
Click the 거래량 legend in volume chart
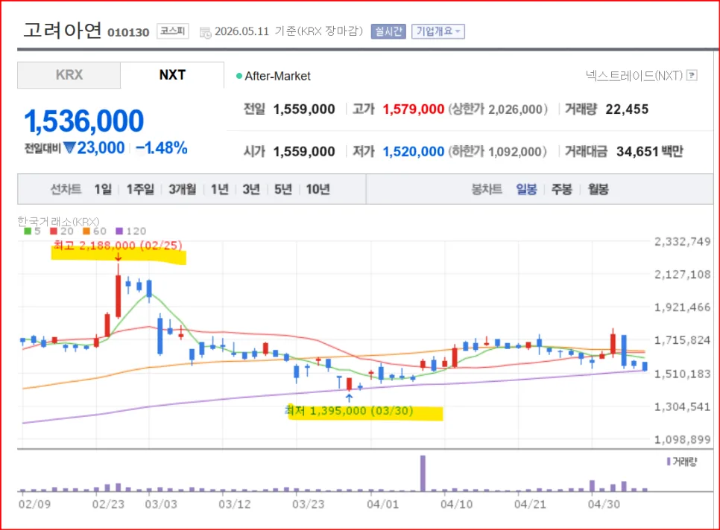click(682, 462)
